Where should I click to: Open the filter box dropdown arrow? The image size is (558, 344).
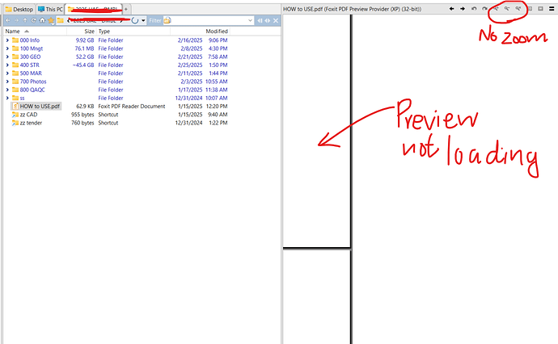pyautogui.click(x=250, y=21)
